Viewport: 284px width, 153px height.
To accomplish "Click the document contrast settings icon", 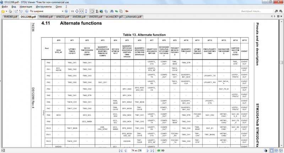I will point(266,151).
